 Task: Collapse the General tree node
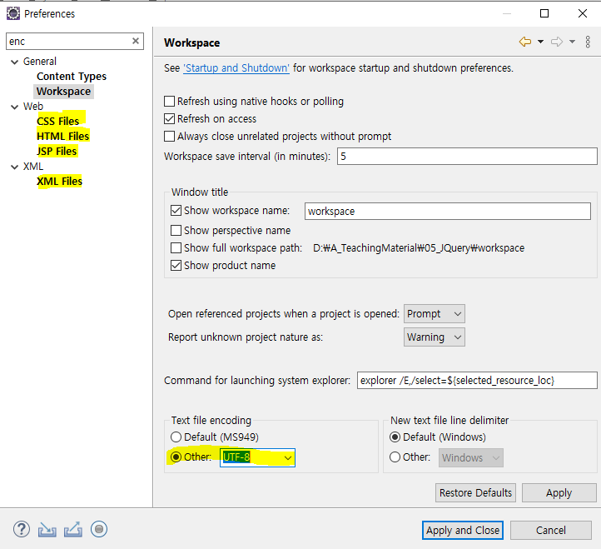tap(14, 62)
